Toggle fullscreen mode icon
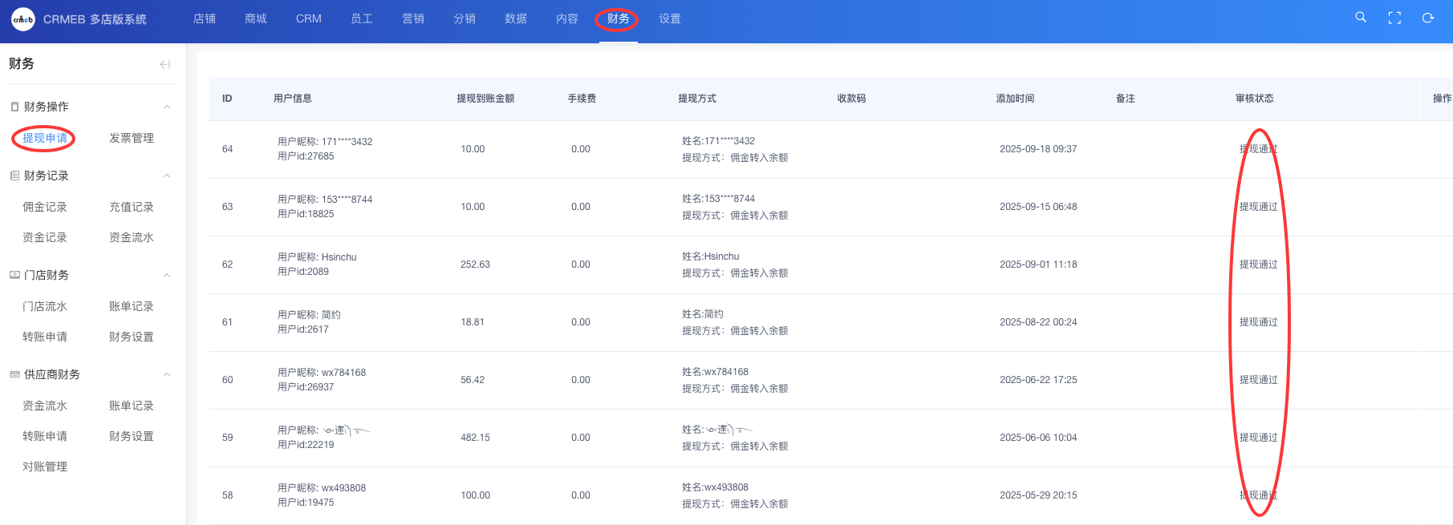 (1394, 18)
